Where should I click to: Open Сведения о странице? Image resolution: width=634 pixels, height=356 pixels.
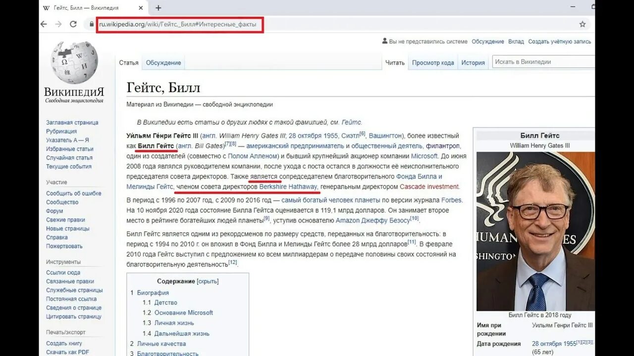[73, 308]
